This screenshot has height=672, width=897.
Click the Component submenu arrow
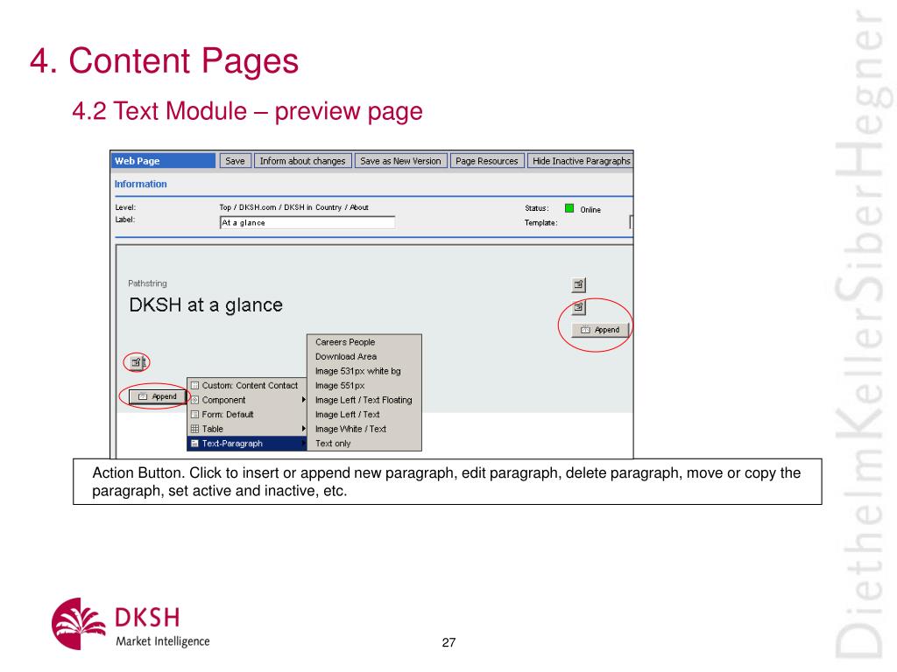click(x=303, y=400)
